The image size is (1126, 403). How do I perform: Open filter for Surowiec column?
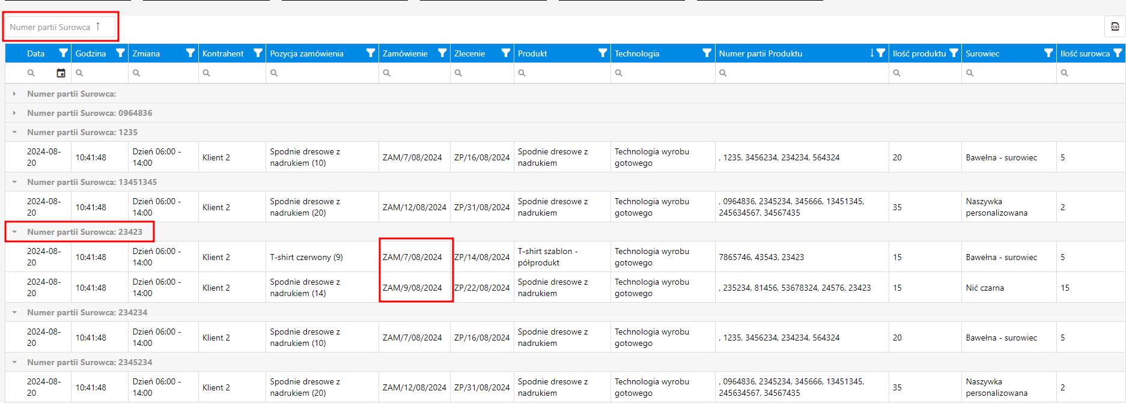(1048, 53)
